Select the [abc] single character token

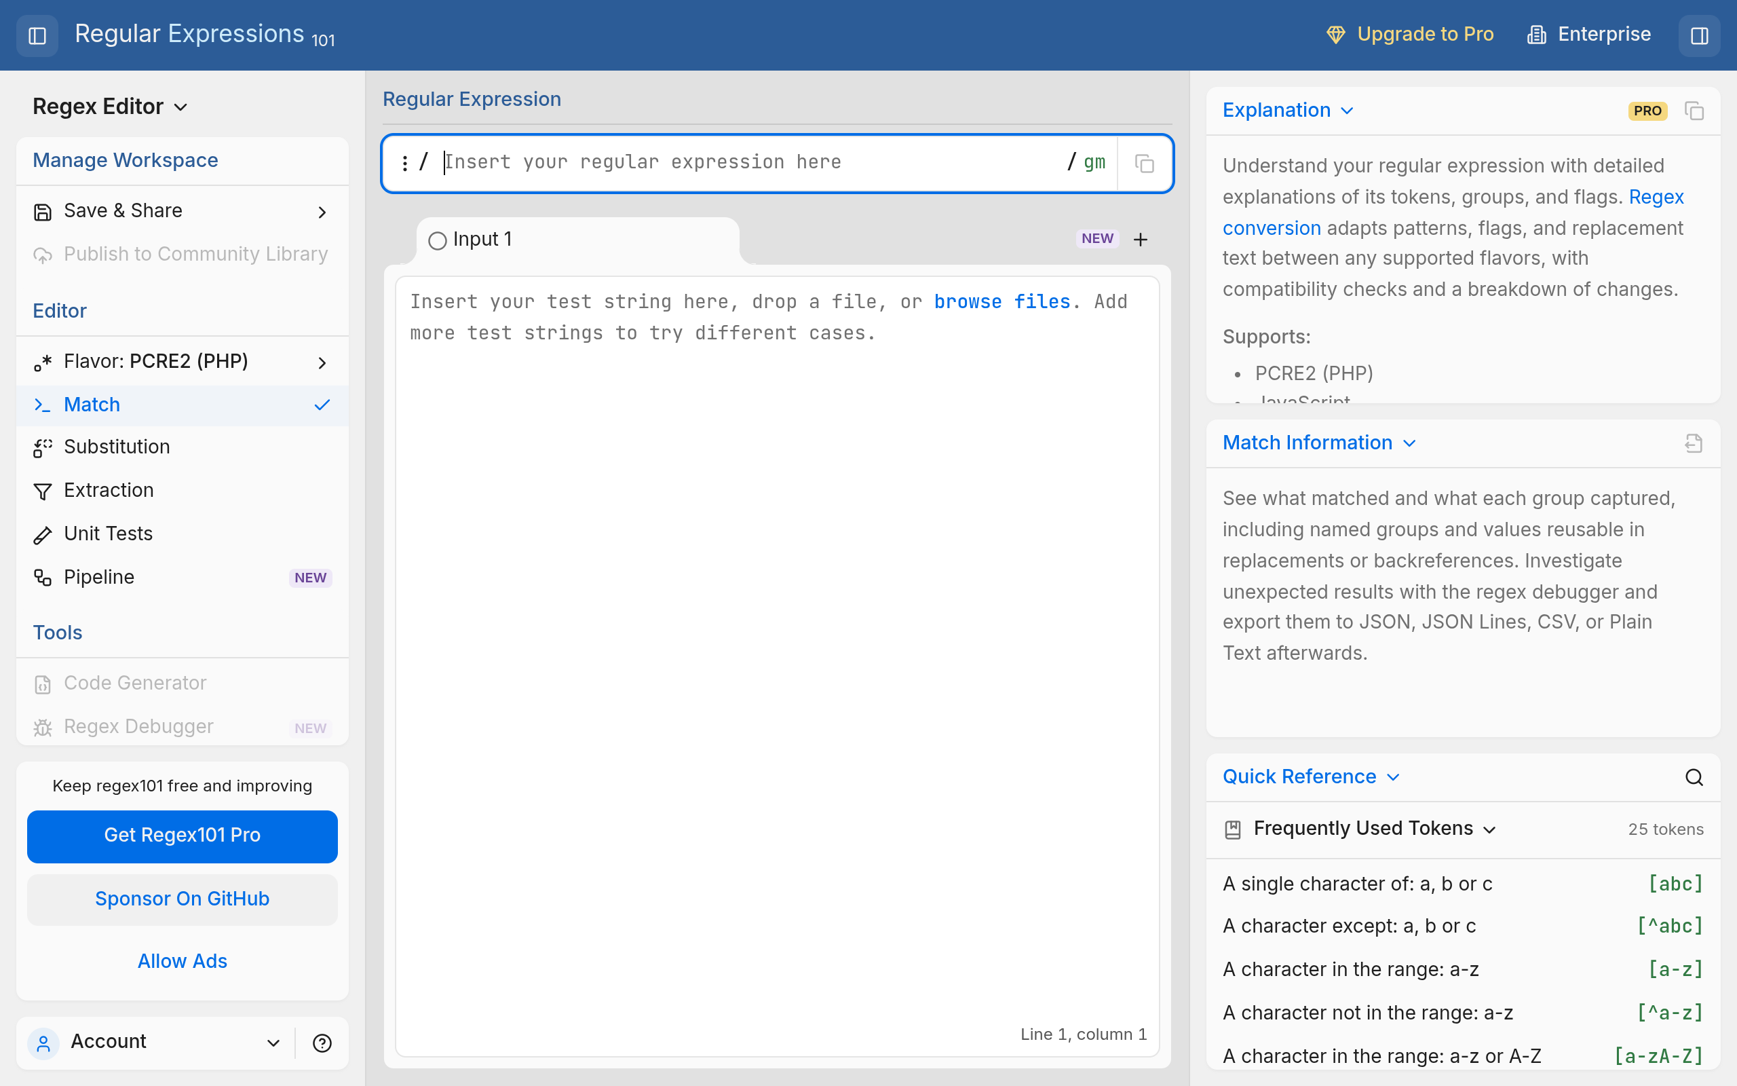(1463, 884)
